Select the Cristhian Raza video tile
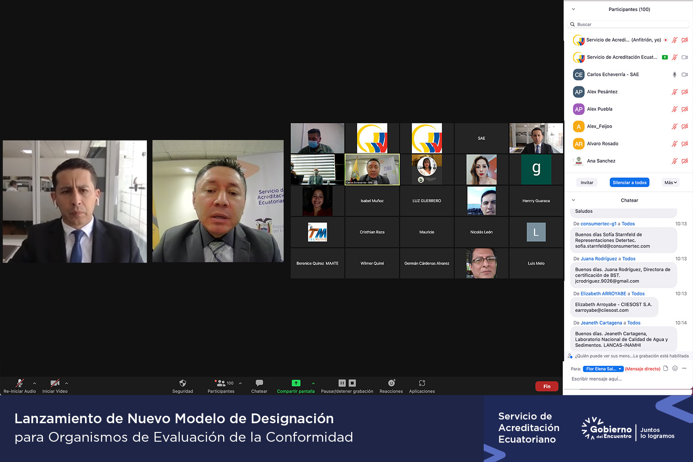The height and width of the screenshot is (462, 693). [x=372, y=232]
